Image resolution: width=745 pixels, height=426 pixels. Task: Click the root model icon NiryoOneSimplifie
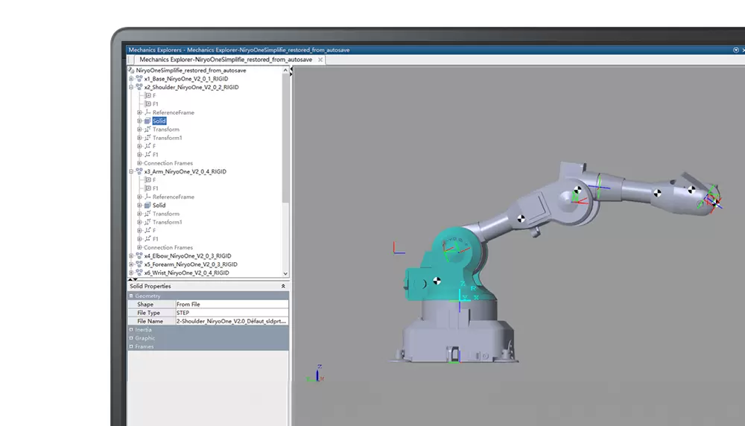pyautogui.click(x=132, y=70)
